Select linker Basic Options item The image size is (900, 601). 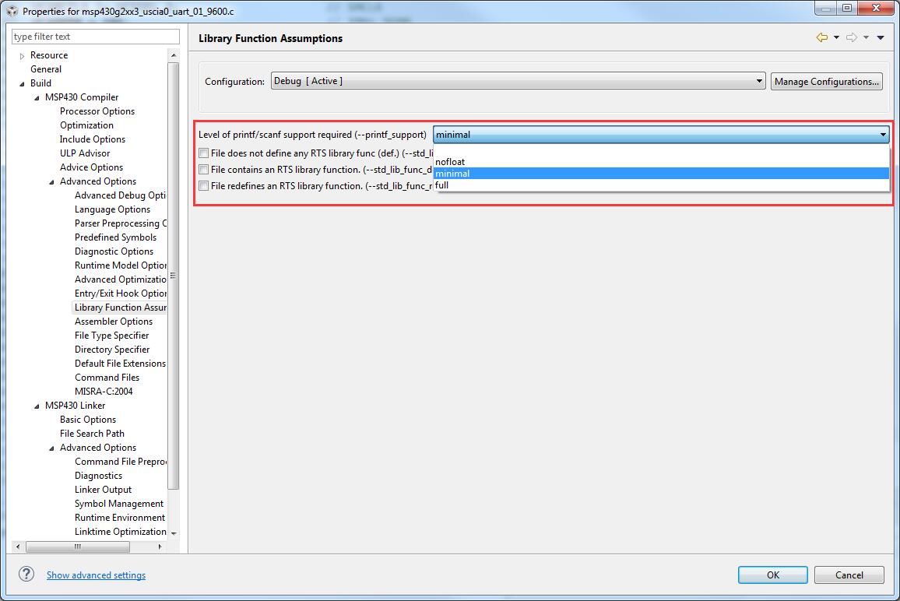88,420
